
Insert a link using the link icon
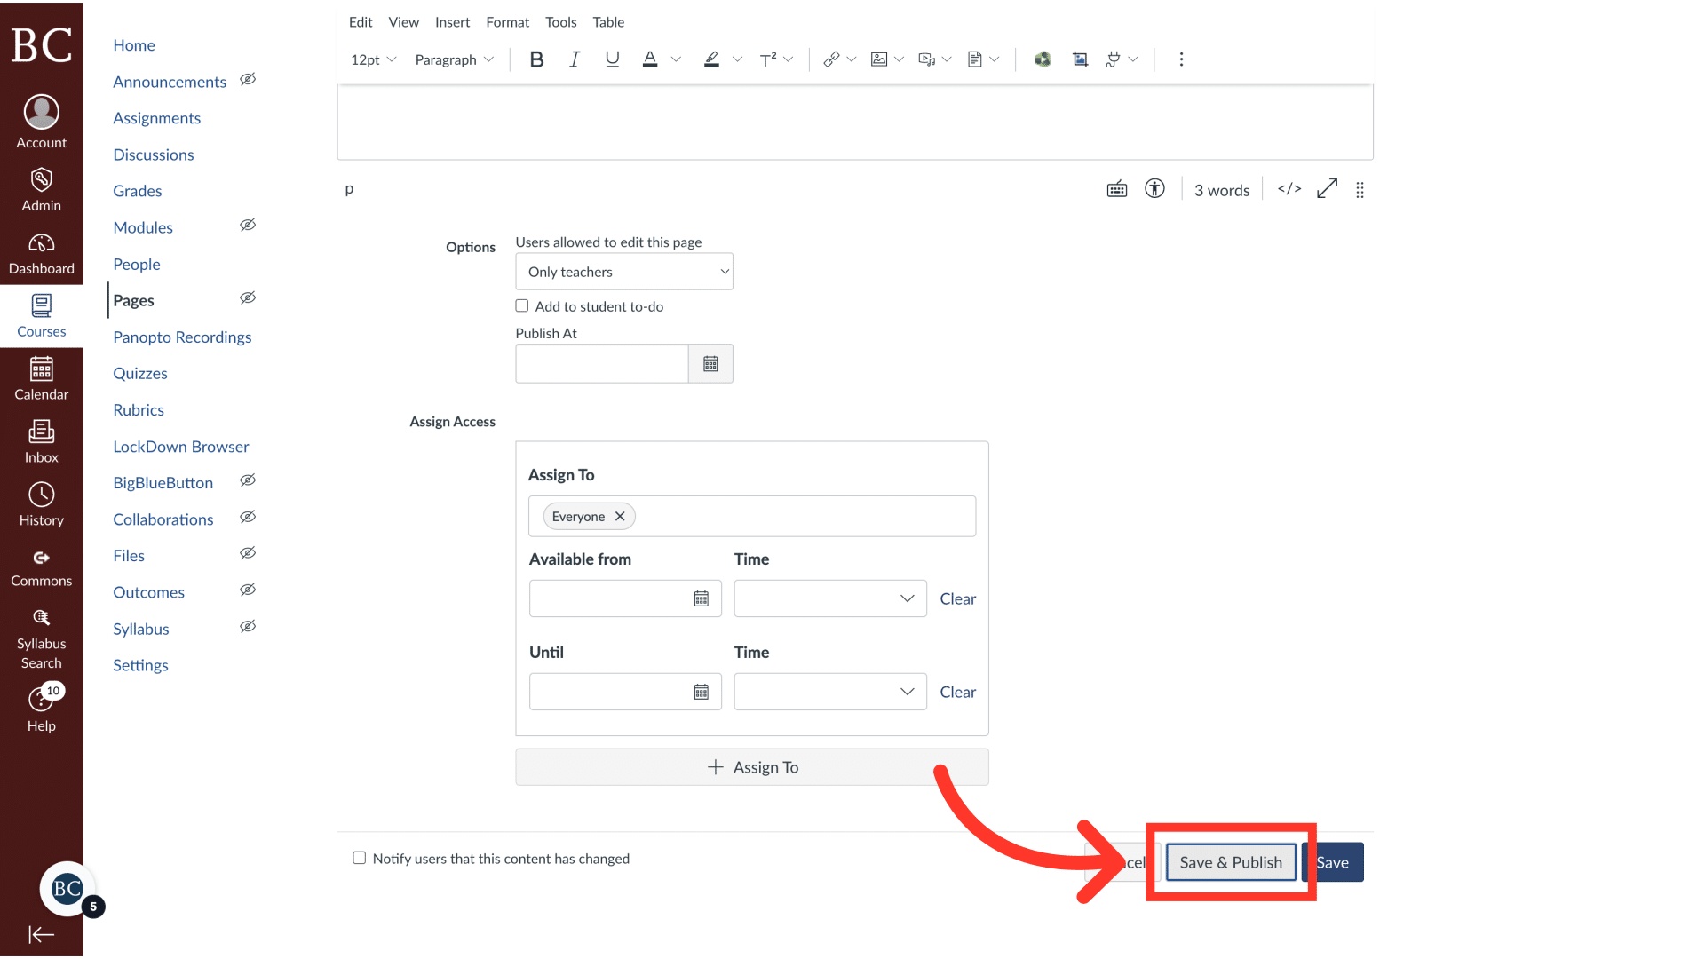[x=831, y=59]
